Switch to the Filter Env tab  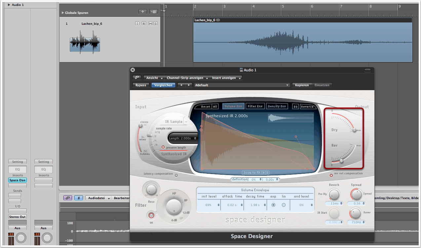[255, 106]
